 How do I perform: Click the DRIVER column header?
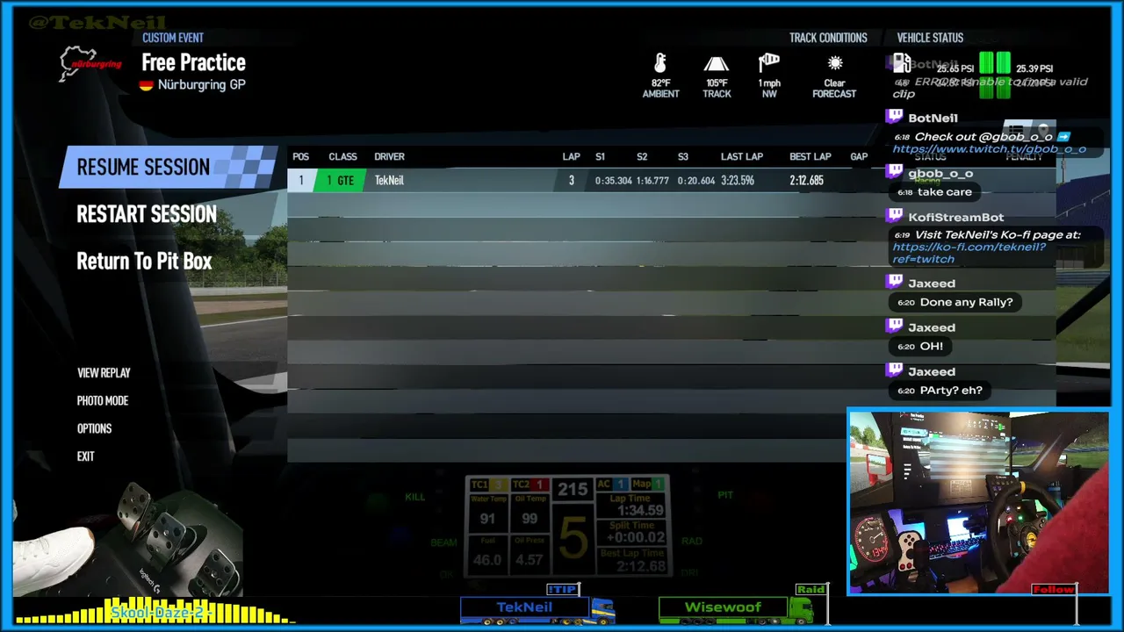[389, 157]
